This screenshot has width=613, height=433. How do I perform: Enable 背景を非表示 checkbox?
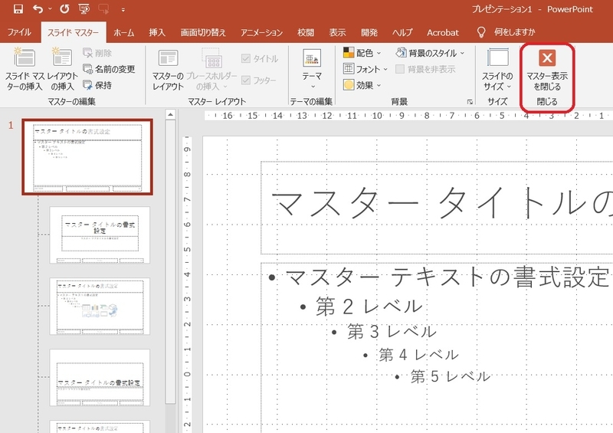point(401,69)
